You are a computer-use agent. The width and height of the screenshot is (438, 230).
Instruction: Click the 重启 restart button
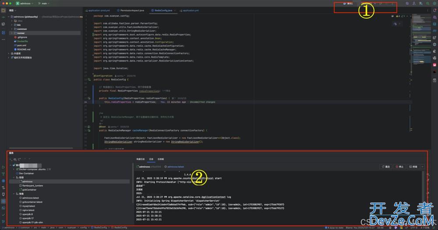(x=386, y=167)
